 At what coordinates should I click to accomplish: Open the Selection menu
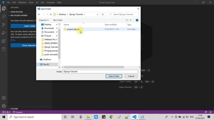coord(22,2)
